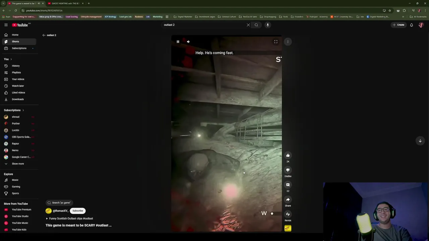
Task: Open Subscriptions in the sidebar
Action: [x=19, y=48]
